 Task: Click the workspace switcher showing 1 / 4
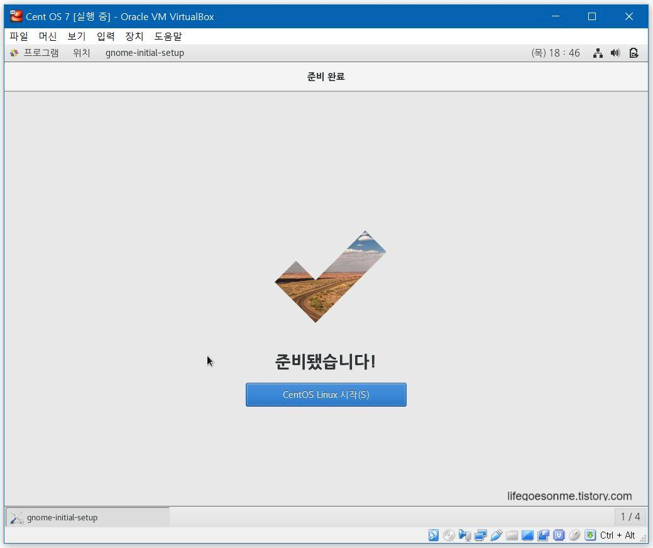click(630, 517)
